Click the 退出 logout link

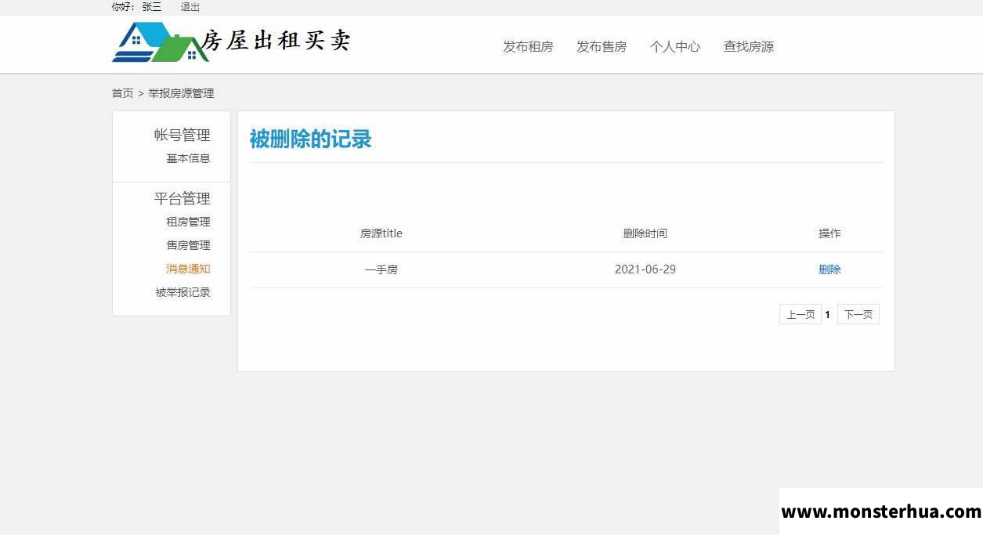[190, 7]
